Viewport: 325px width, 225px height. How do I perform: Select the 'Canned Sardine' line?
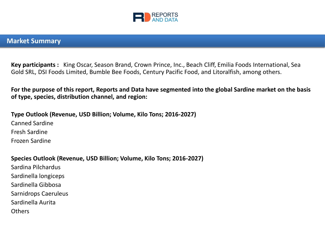(32, 123)
